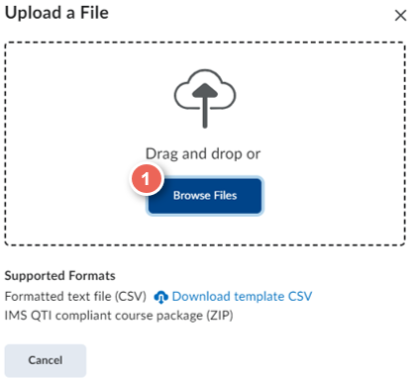
Task: Click the Formatted text file (CSV) label
Action: [75, 296]
